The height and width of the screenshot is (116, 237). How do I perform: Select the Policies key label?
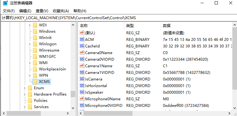click(40, 101)
